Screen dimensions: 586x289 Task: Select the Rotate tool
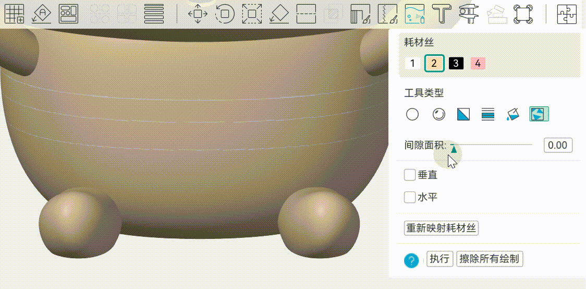225,14
